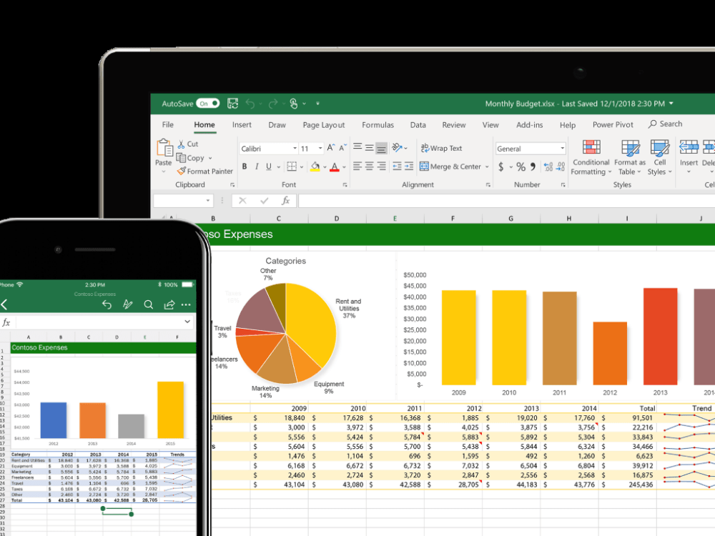Click the Redo arrow in the title bar
Viewport: 715px width, 536px height.
pyautogui.click(x=272, y=104)
